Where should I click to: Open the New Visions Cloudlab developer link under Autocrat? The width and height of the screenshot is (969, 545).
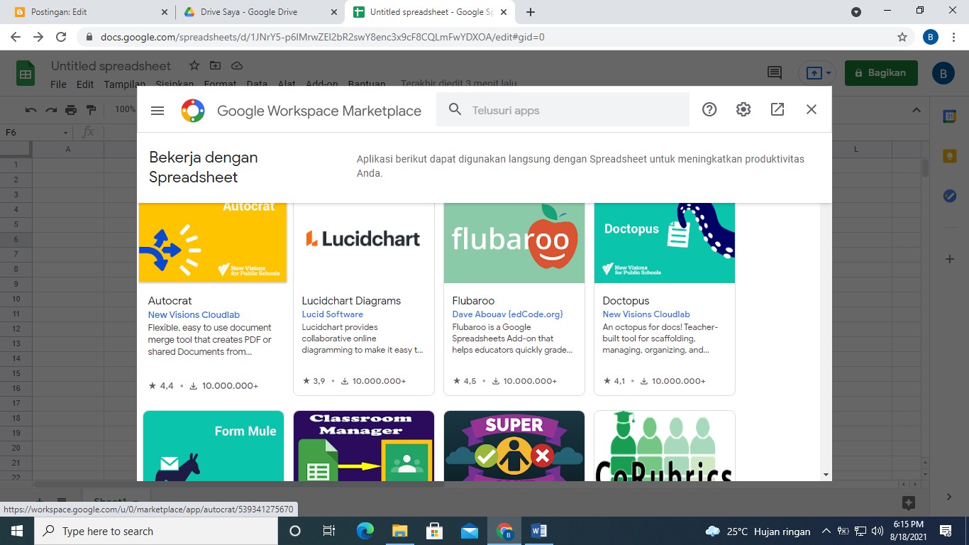(193, 314)
